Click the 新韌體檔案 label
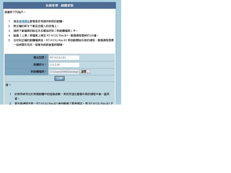This screenshot has height=173, width=231. point(38,72)
